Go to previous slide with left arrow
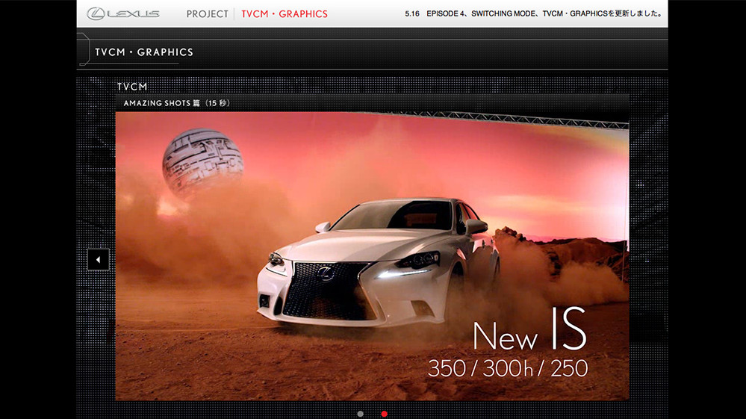This screenshot has width=746, height=419. click(99, 260)
